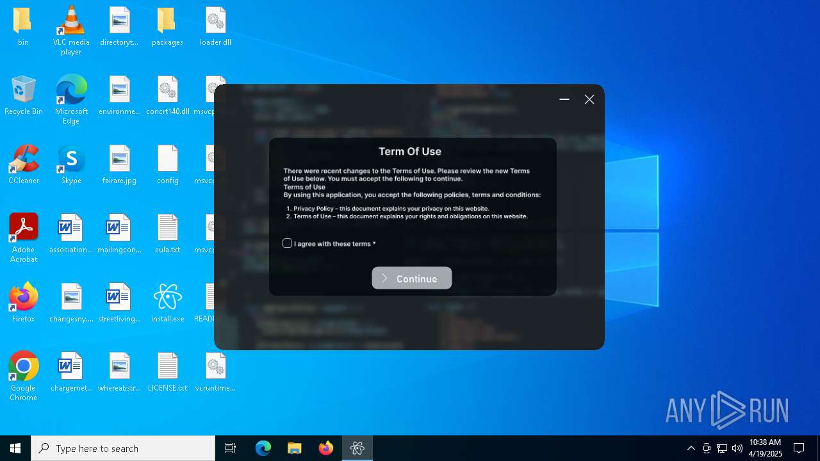The height and width of the screenshot is (461, 820).
Task: Select Microsoft Edge desktop shortcut
Action: coord(71,101)
